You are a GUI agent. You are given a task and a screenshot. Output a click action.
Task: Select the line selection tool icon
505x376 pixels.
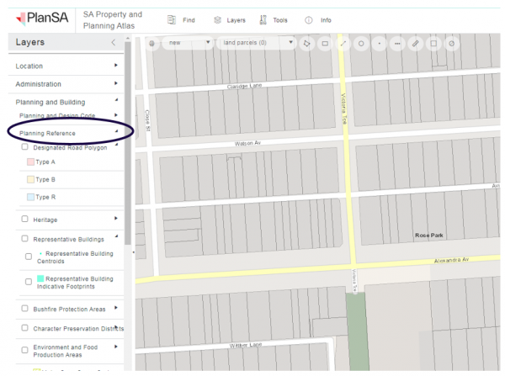(343, 43)
